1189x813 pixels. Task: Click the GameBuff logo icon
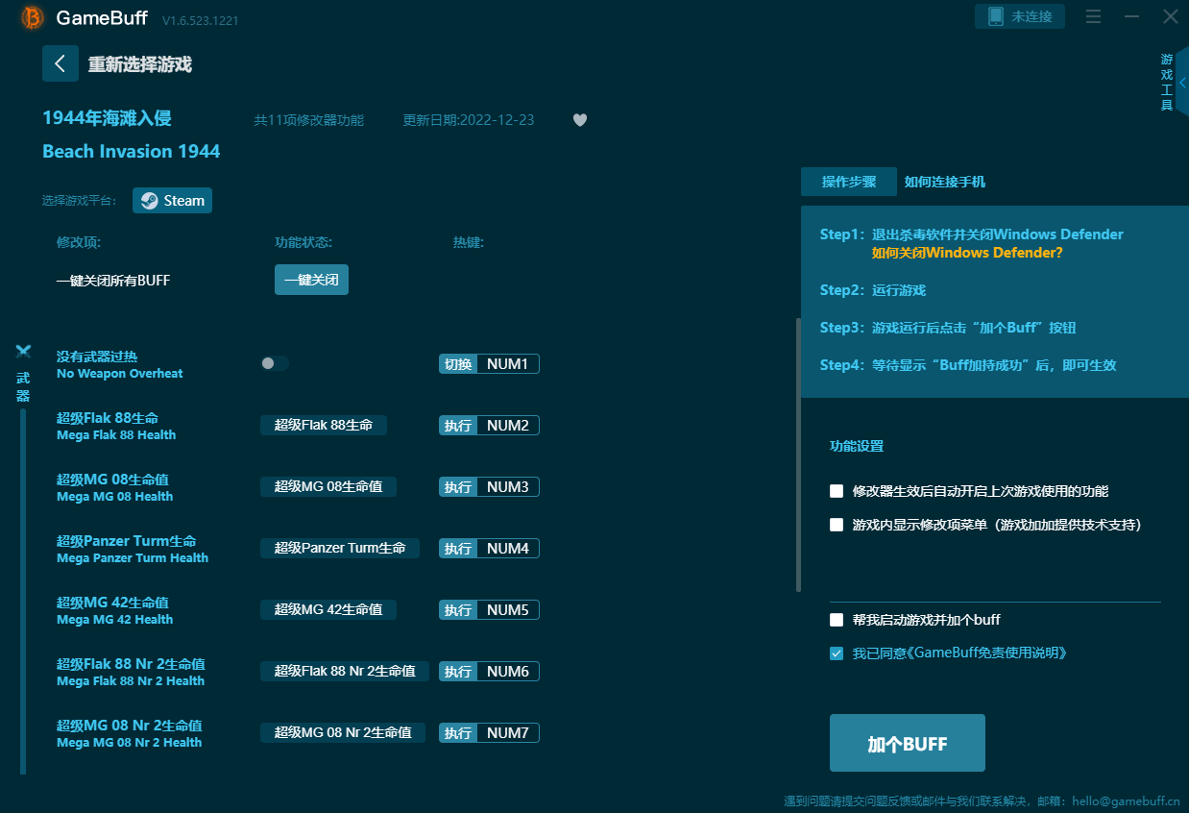[x=33, y=17]
